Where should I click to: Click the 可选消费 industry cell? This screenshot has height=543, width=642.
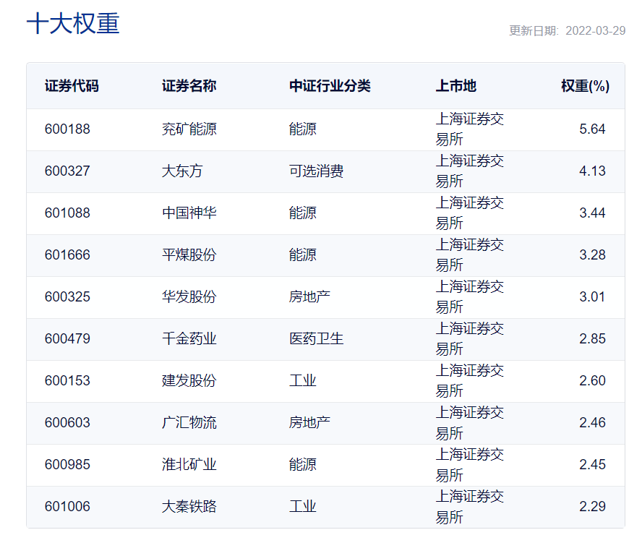(316, 171)
